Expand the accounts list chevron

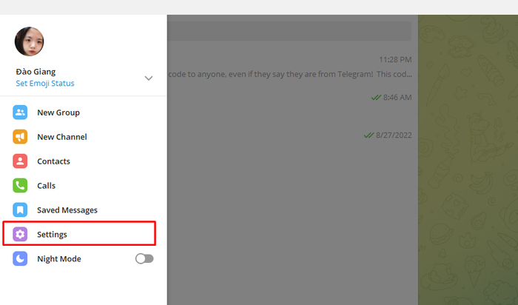149,78
